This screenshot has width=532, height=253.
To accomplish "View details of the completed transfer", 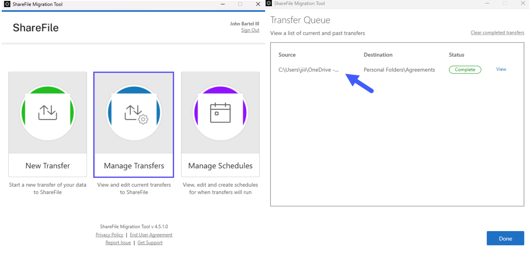I will (x=501, y=69).
